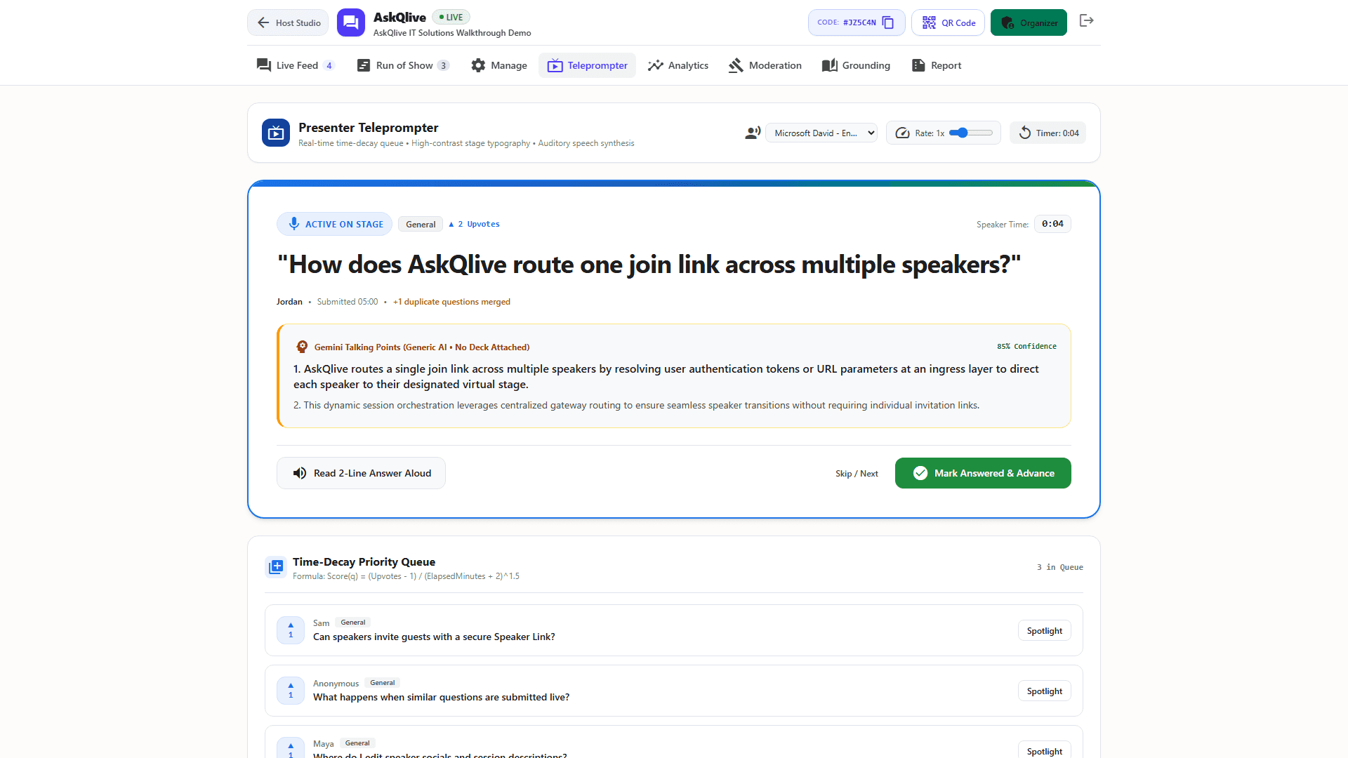Upvote Sam's Speaker Link question
The height and width of the screenshot is (758, 1348).
(291, 630)
